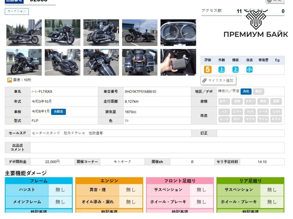Click the empty 出品店コメント comment field
Image resolution: width=293 pixels, height=219 pixels.
pyautogui.click(x=157, y=147)
